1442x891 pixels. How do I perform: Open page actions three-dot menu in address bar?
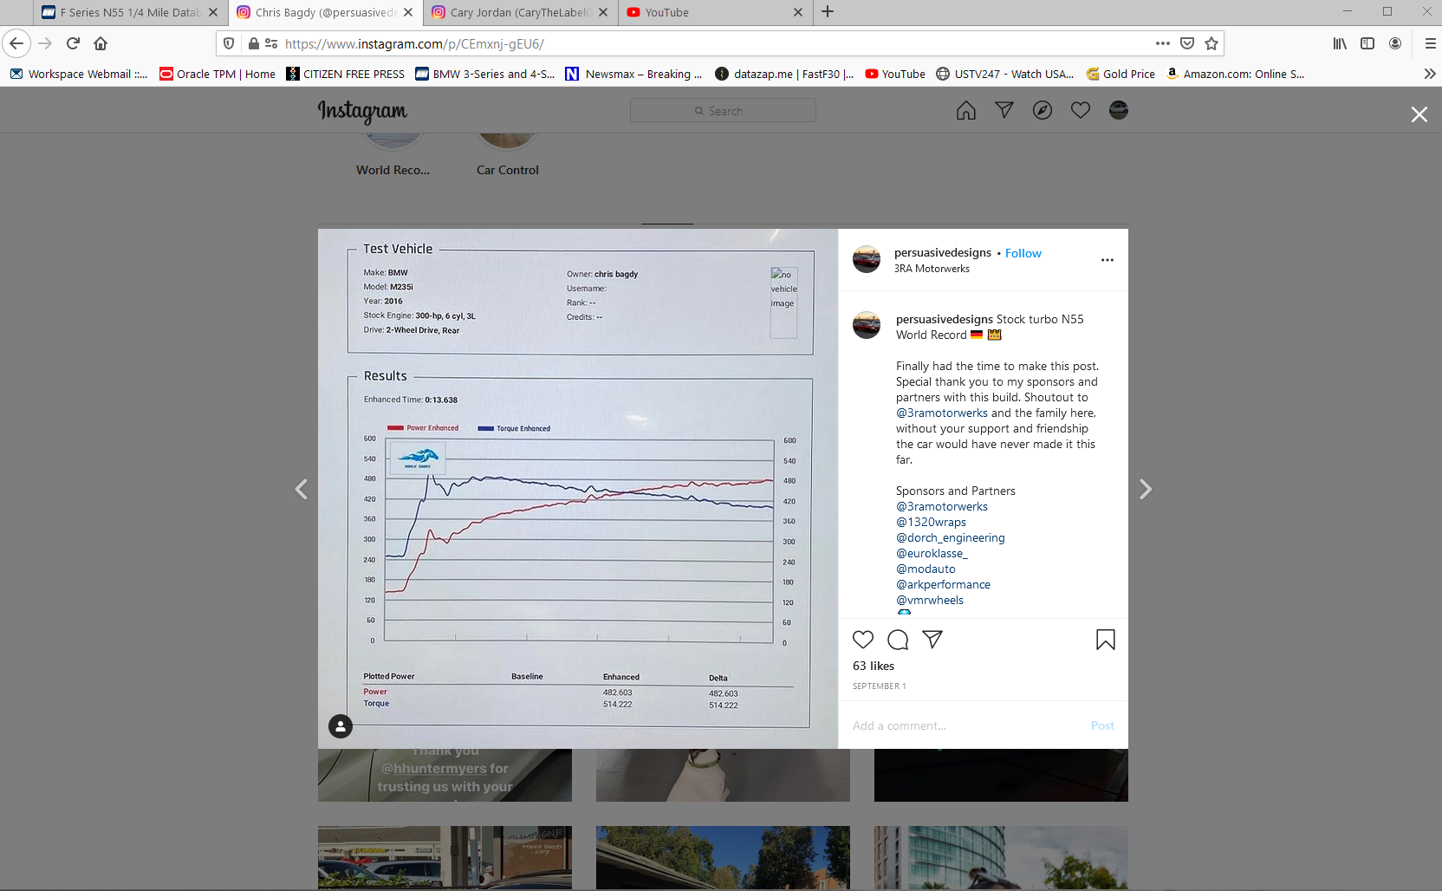pos(1163,43)
